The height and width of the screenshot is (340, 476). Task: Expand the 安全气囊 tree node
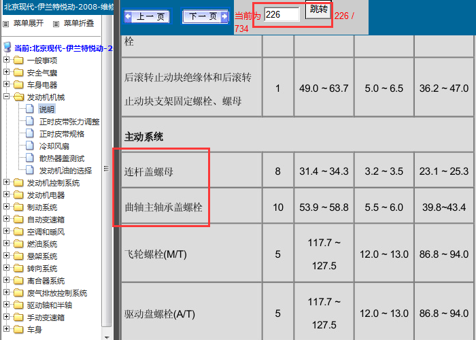pos(6,72)
